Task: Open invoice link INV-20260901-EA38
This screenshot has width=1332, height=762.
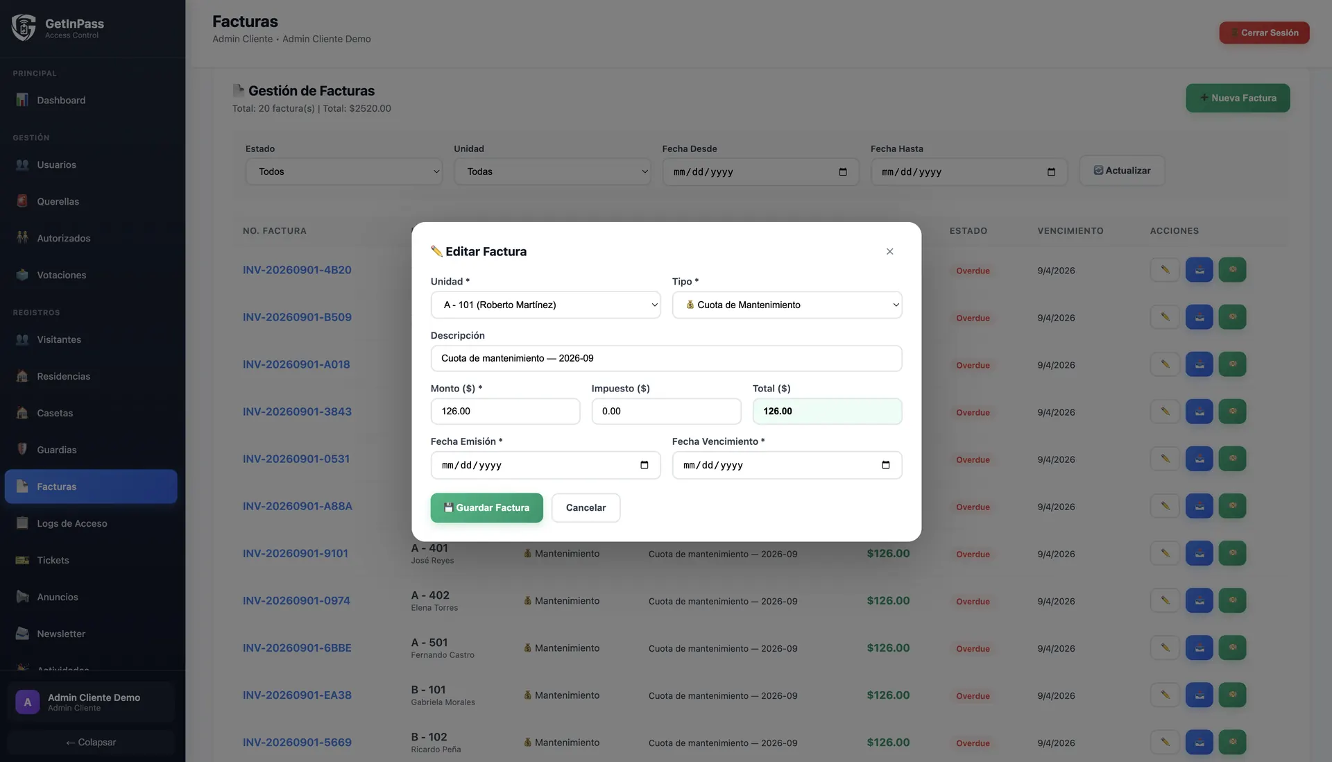Action: tap(297, 695)
